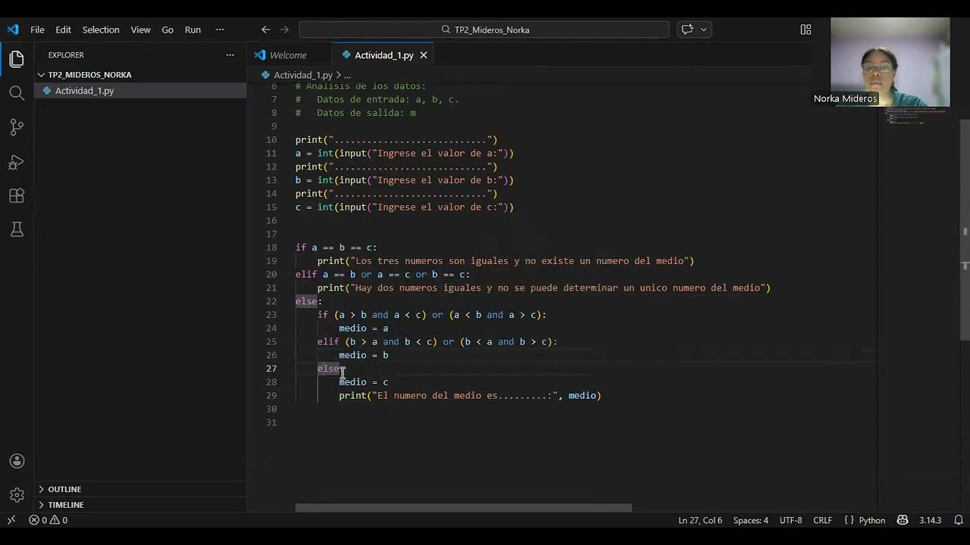
Task: Click the code minimap preview
Action: [x=917, y=117]
